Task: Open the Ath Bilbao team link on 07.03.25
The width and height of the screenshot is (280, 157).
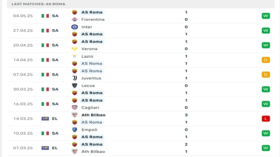Action: 93,151
